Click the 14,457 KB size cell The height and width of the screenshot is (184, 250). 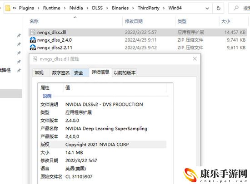tap(235, 33)
